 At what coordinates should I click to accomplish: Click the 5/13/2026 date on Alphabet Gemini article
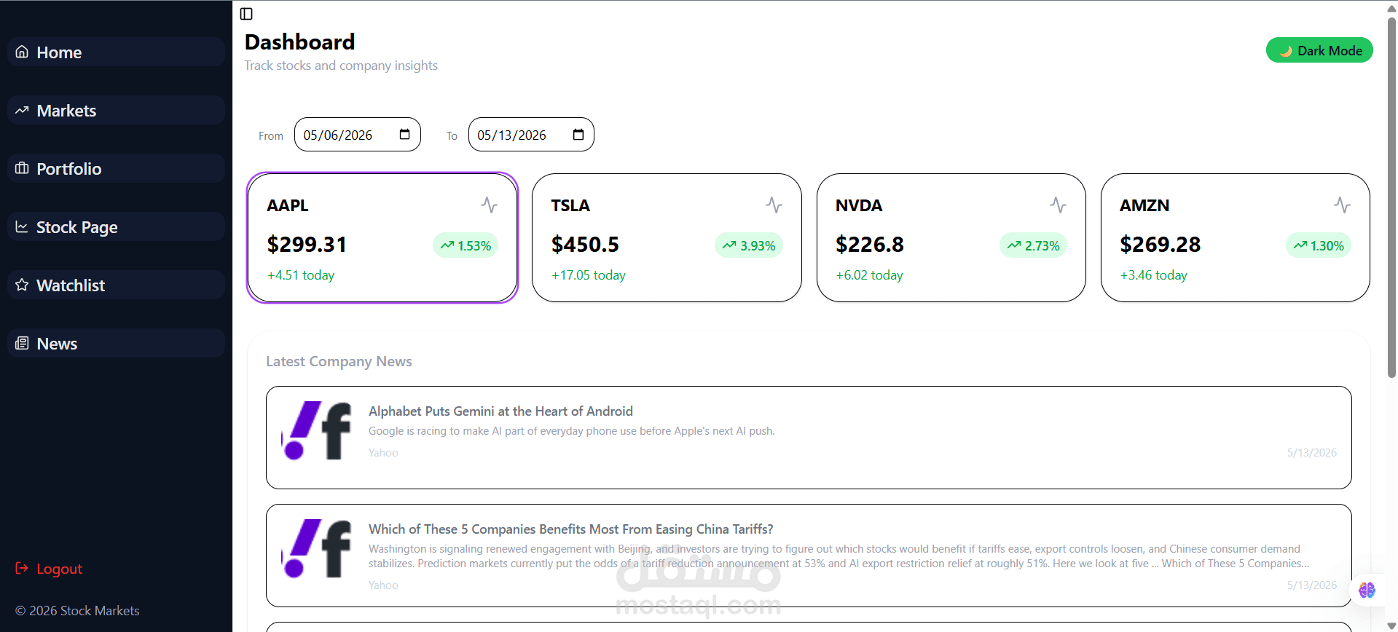pyautogui.click(x=1312, y=453)
